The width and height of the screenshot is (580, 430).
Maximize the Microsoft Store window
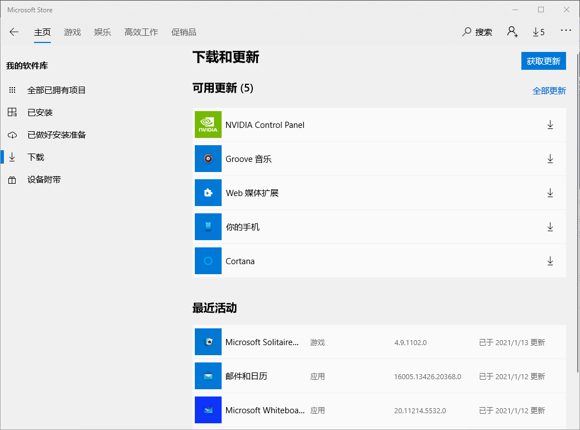click(x=541, y=9)
